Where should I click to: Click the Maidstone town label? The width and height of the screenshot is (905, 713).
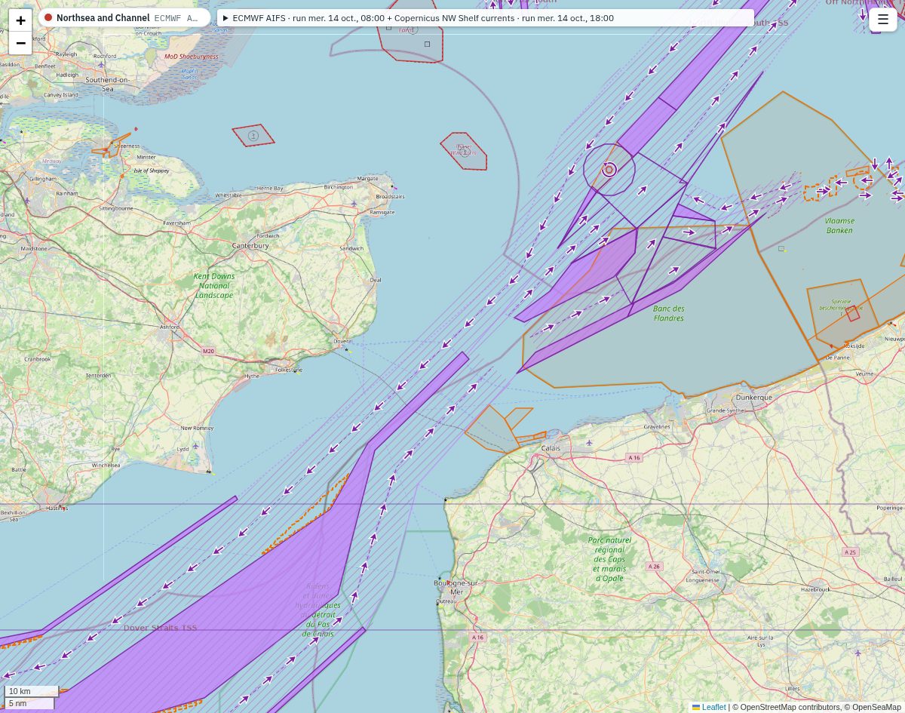point(34,247)
